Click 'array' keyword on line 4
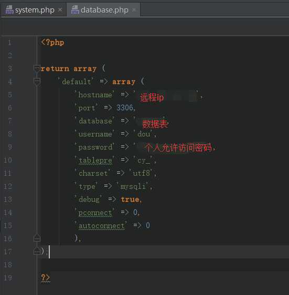 [124, 82]
